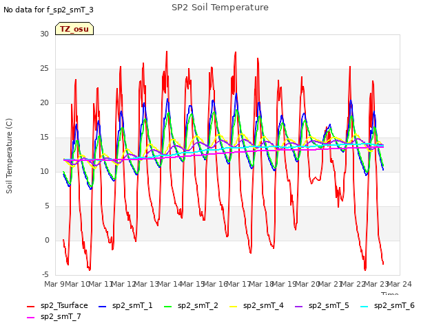Click the Mar 9 x-axis tick label

pyautogui.click(x=55, y=284)
